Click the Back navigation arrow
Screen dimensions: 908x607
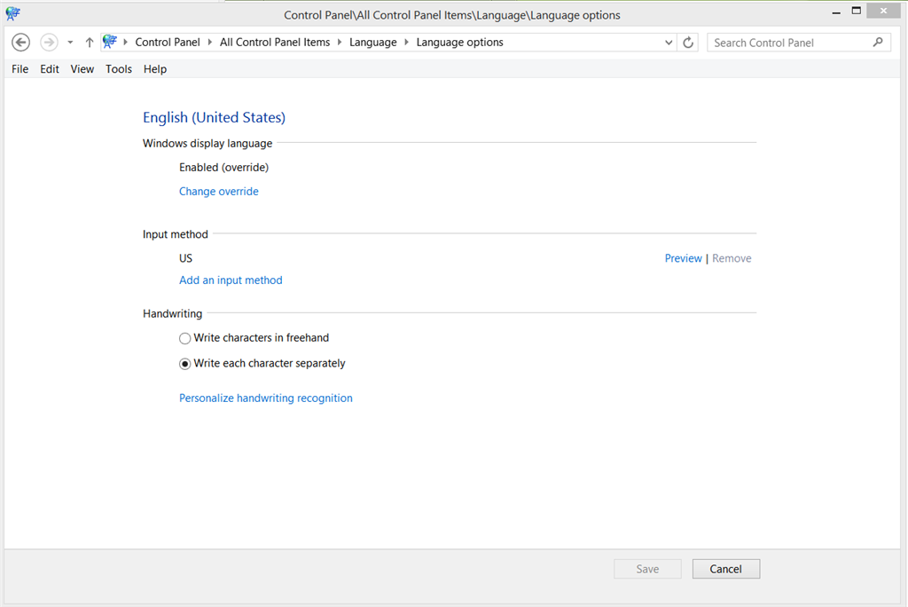pos(20,42)
